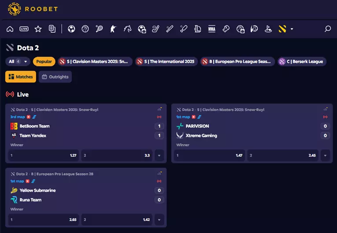Filter by European Pro League chip

pyautogui.click(x=237, y=62)
